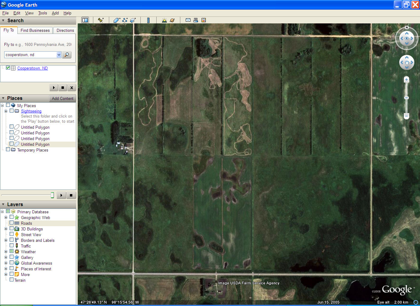420x306 pixels.
Task: Check the Temporary Places checkbox
Action: 8,149
